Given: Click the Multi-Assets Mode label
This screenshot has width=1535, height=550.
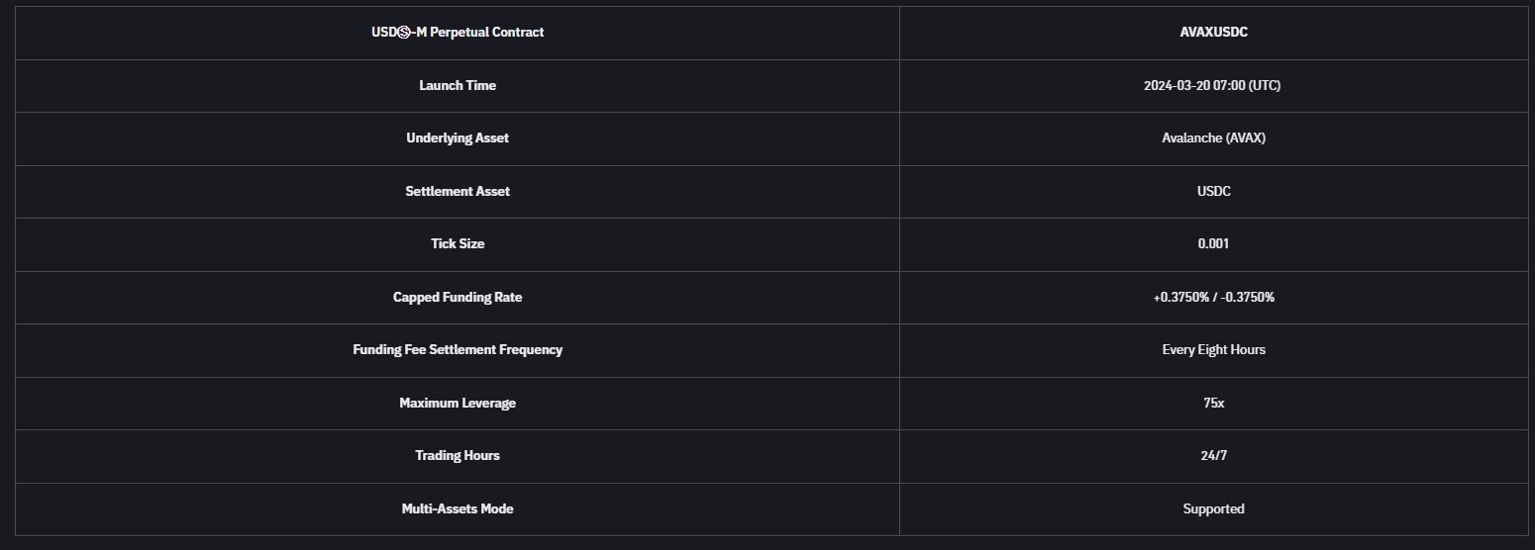Looking at the screenshot, I should [458, 508].
